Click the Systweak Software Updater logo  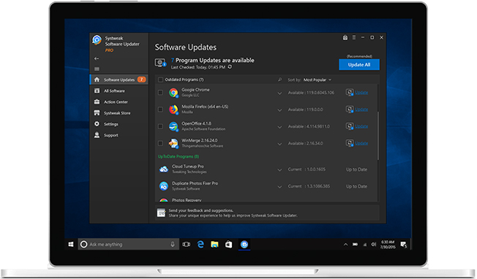click(97, 39)
